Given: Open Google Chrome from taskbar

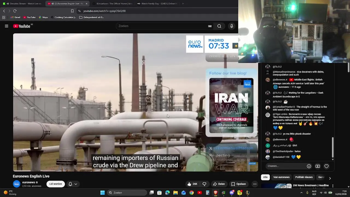Looking at the screenshot, I should 191,193.
